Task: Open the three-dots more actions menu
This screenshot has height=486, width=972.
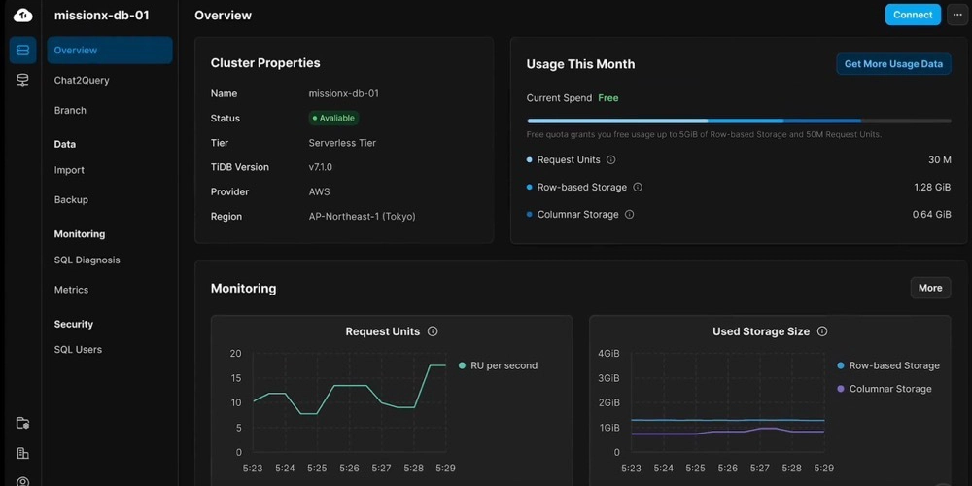Action: (957, 15)
